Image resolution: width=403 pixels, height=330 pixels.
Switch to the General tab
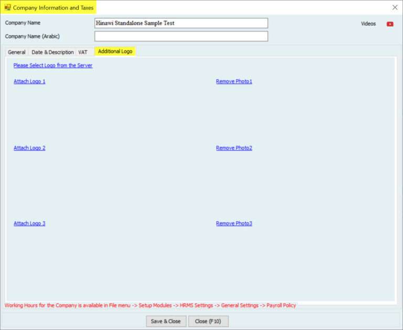[17, 52]
